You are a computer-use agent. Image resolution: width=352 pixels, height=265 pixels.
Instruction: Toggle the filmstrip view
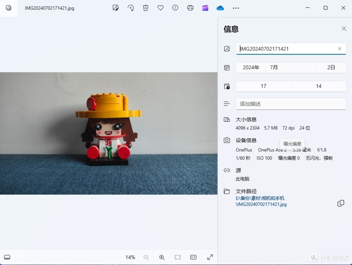point(7,257)
